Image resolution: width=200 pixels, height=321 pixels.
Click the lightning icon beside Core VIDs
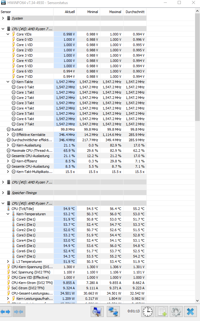pyautogui.click(x=13, y=34)
